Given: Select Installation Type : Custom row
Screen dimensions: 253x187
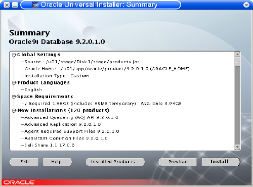Looking at the screenshot, I should 57,76.
